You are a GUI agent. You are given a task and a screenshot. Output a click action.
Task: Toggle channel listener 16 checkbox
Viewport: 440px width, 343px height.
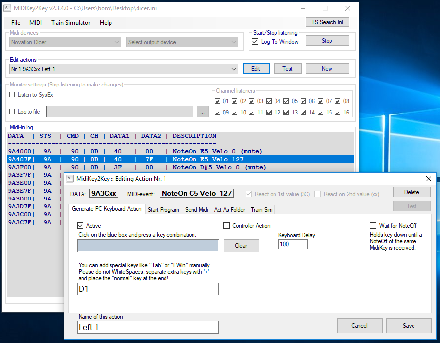(337, 112)
